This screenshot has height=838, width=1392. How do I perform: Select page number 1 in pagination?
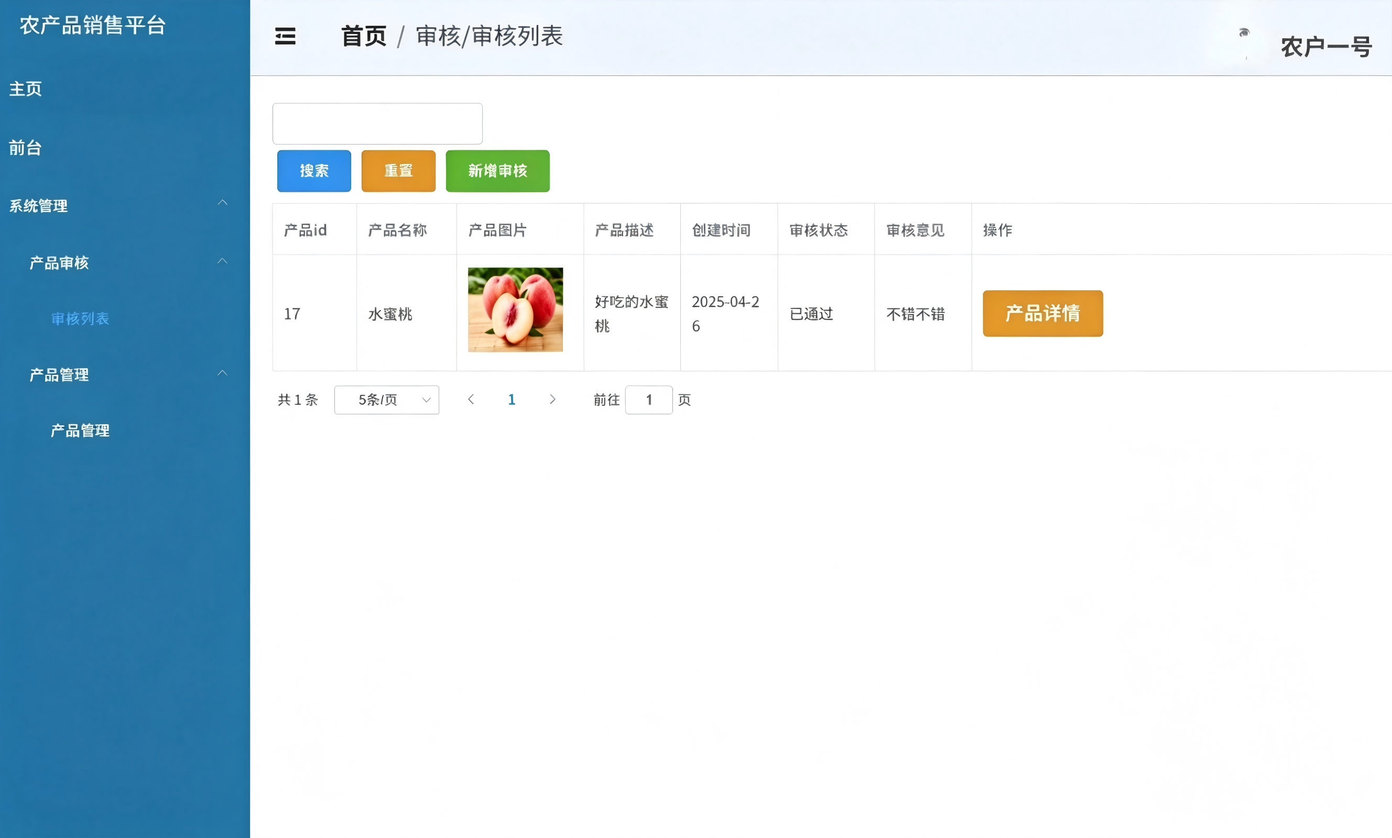coord(512,399)
